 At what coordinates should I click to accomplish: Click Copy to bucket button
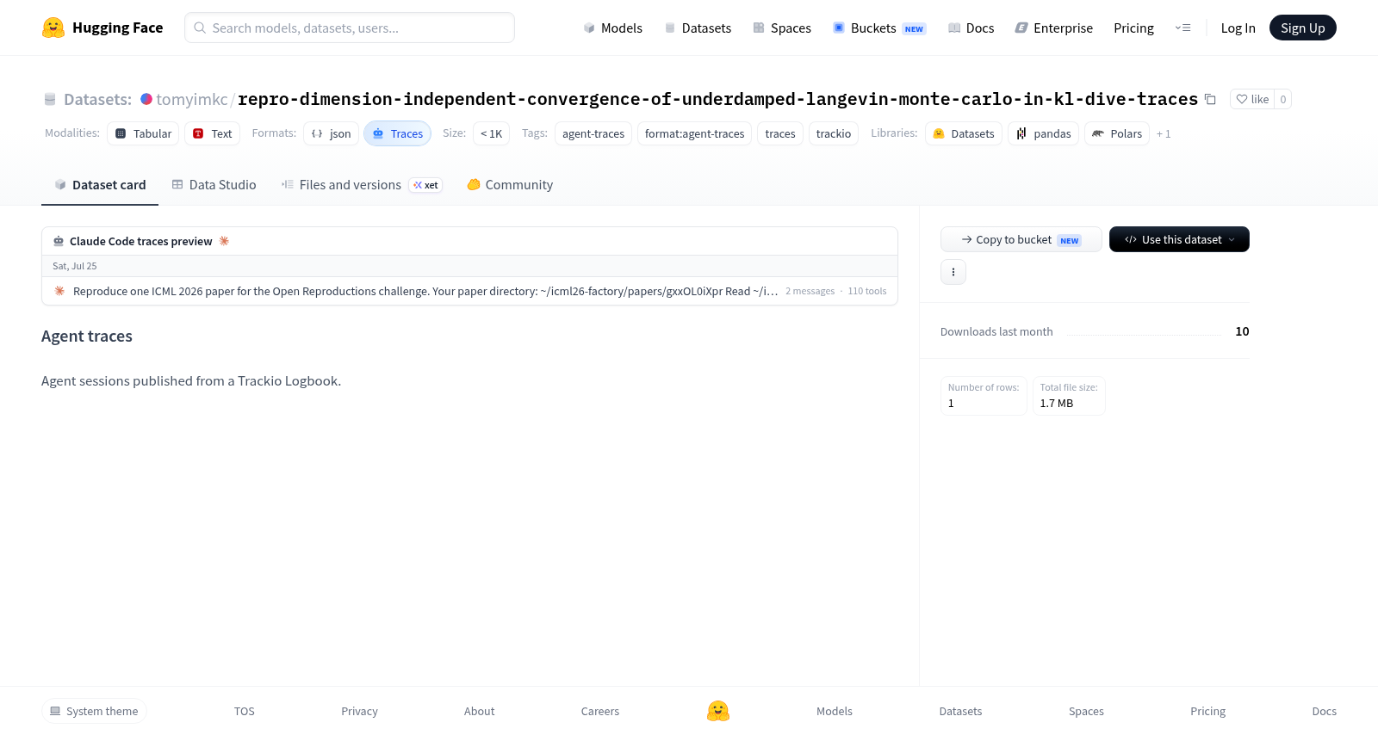point(1021,239)
